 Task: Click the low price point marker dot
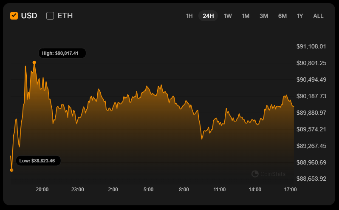pos(11,170)
